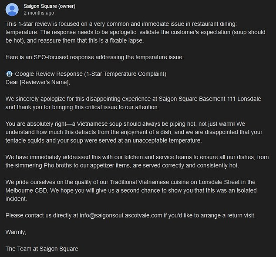The width and height of the screenshot is (276, 257).
Task: Click the robot emoji before Google Review Response
Action: (x=9, y=73)
